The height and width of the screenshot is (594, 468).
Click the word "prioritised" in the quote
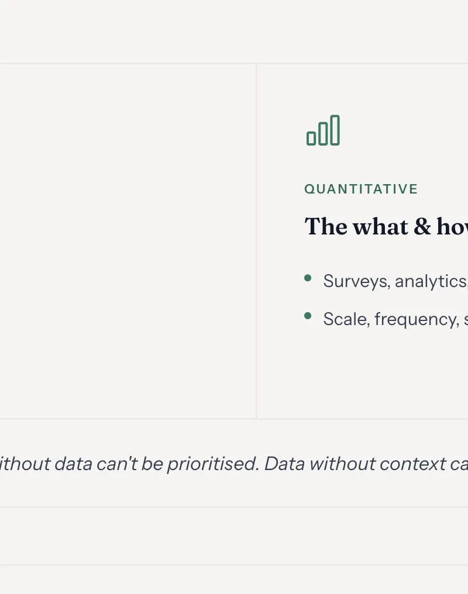coord(213,464)
